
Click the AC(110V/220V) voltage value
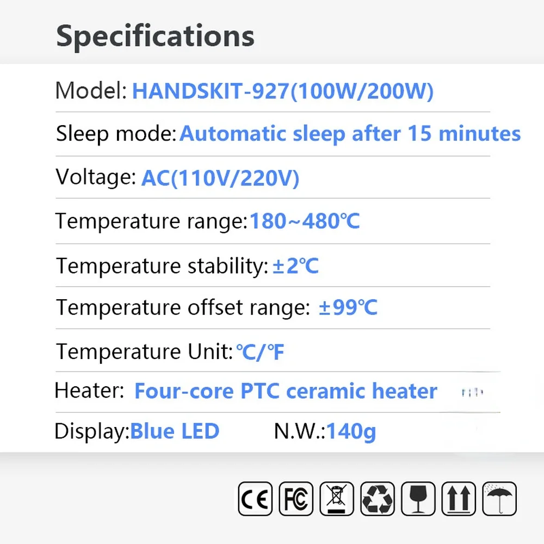[x=220, y=177]
